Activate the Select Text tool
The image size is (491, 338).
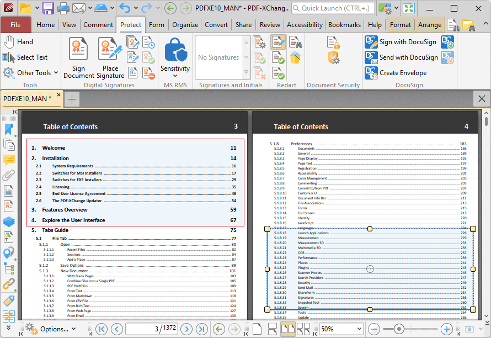pos(25,57)
